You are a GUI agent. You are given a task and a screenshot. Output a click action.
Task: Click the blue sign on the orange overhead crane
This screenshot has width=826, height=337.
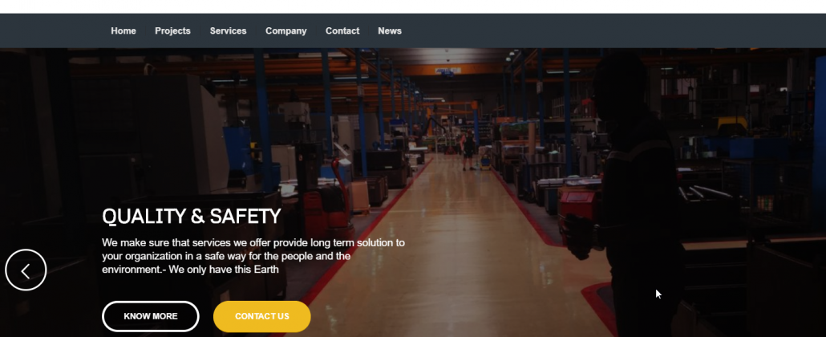447,70
